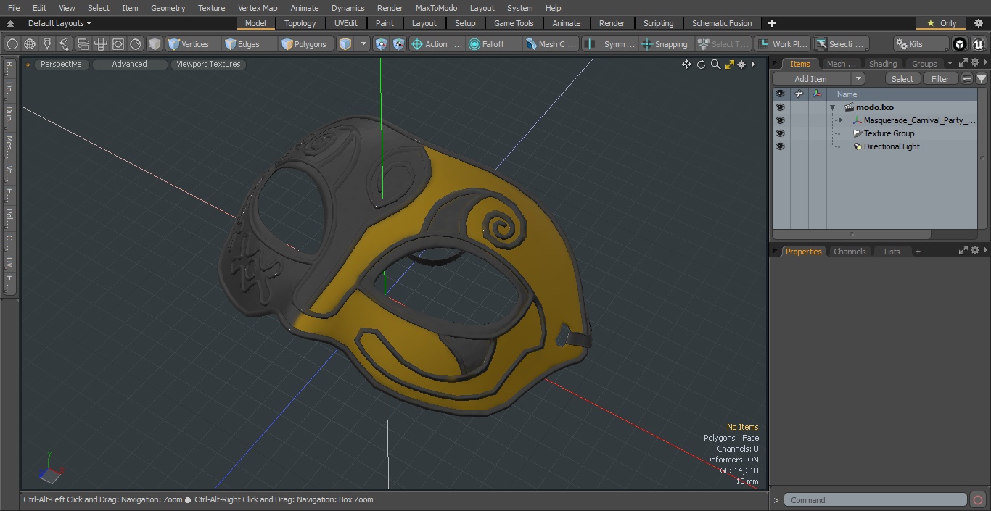Switch to the Paint layout tab
The image size is (991, 511).
[385, 23]
